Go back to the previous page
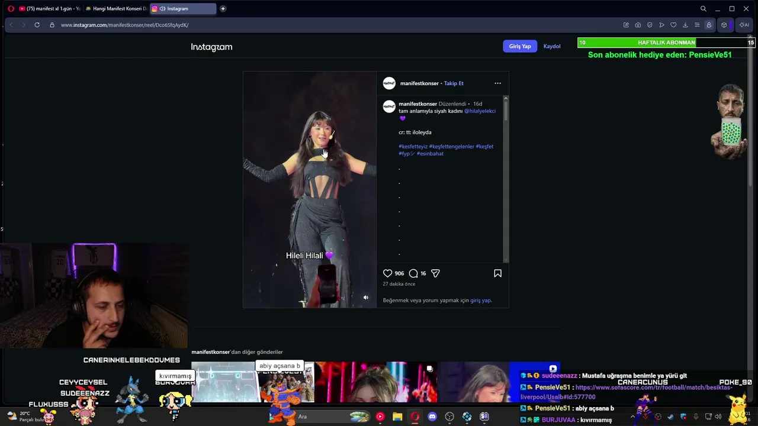 [x=11, y=25]
